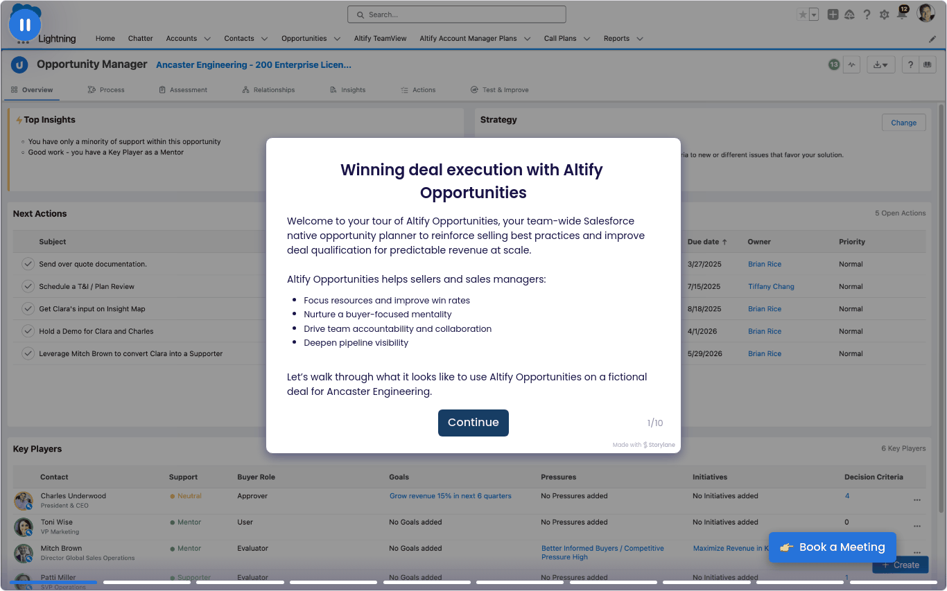Open the download export dropdown
The image size is (947, 591).
(x=880, y=64)
